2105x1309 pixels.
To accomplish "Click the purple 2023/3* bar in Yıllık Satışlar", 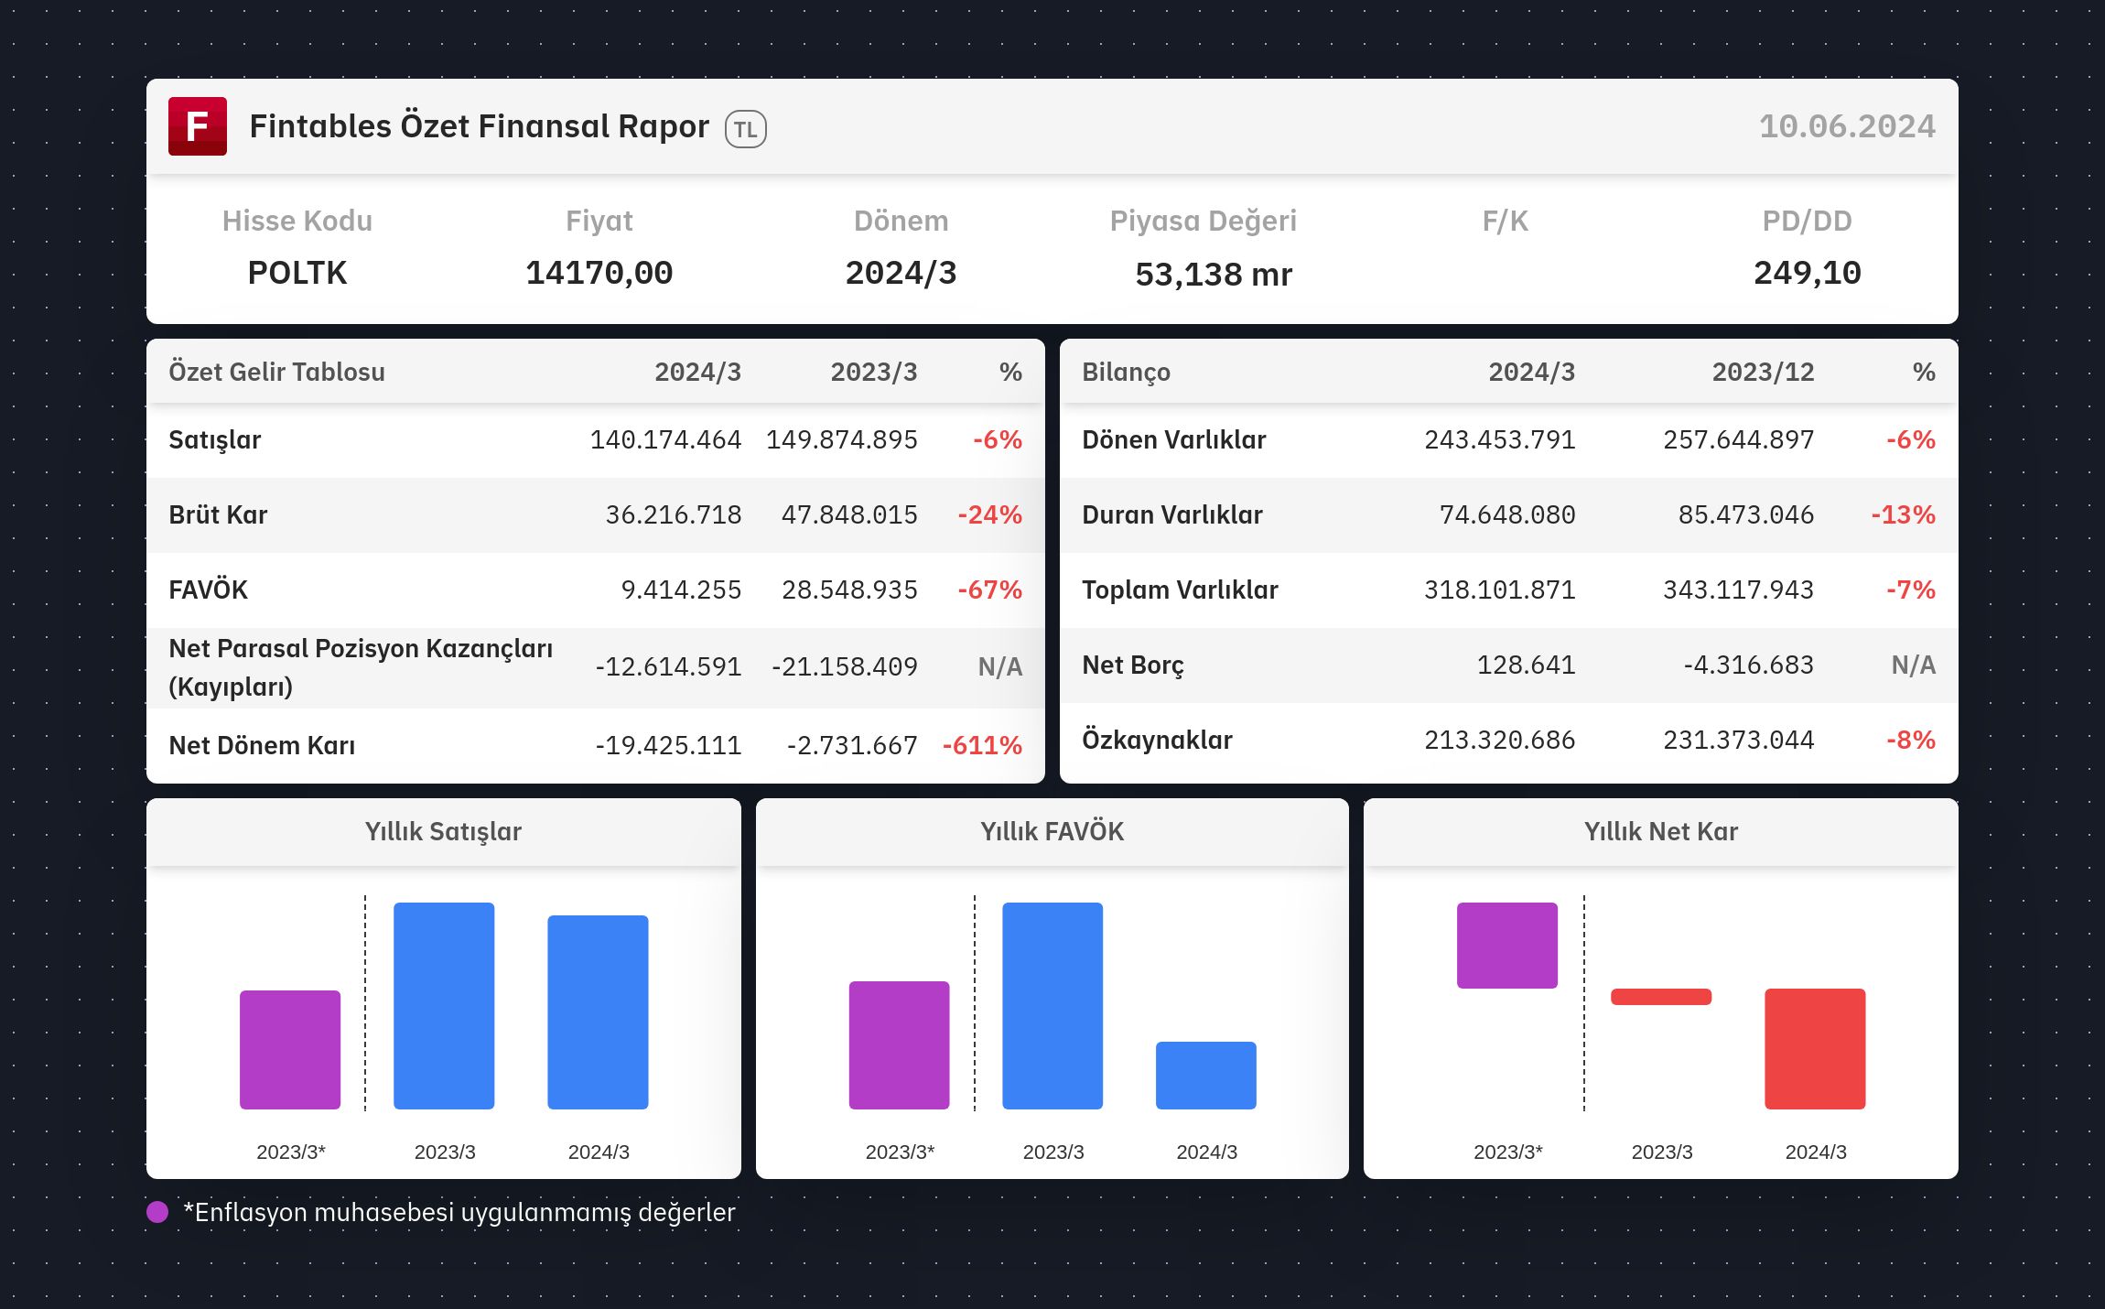I will coord(290,1050).
